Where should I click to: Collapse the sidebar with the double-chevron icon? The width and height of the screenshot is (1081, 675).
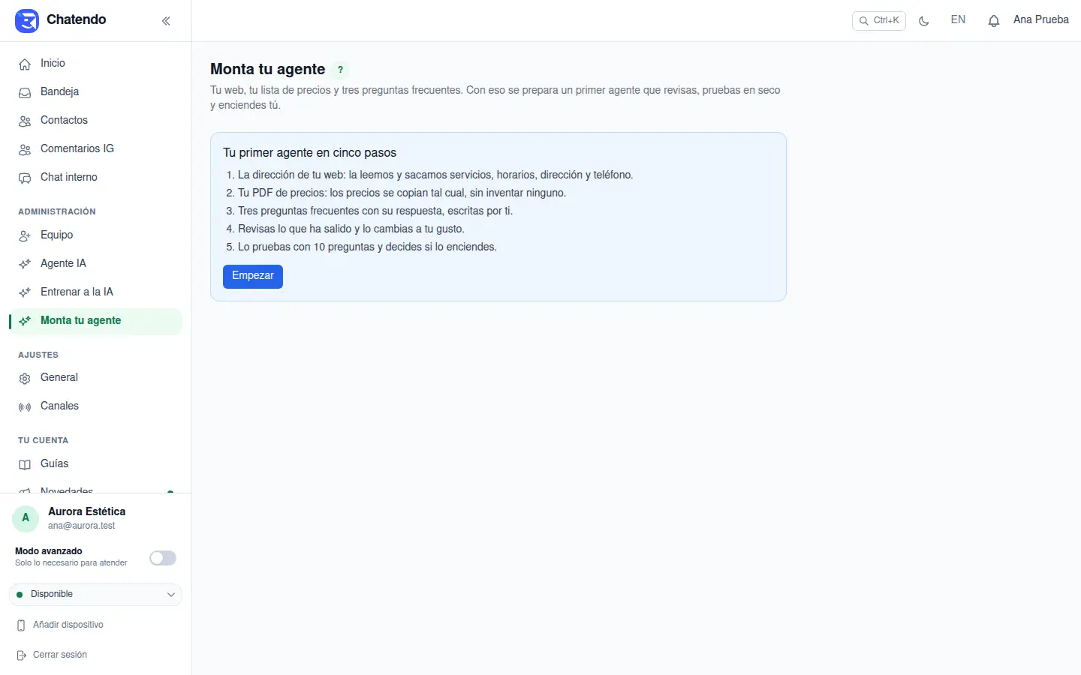tap(166, 21)
